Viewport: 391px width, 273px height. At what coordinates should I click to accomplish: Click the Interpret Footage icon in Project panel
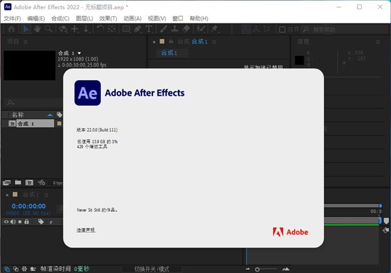pos(7,182)
